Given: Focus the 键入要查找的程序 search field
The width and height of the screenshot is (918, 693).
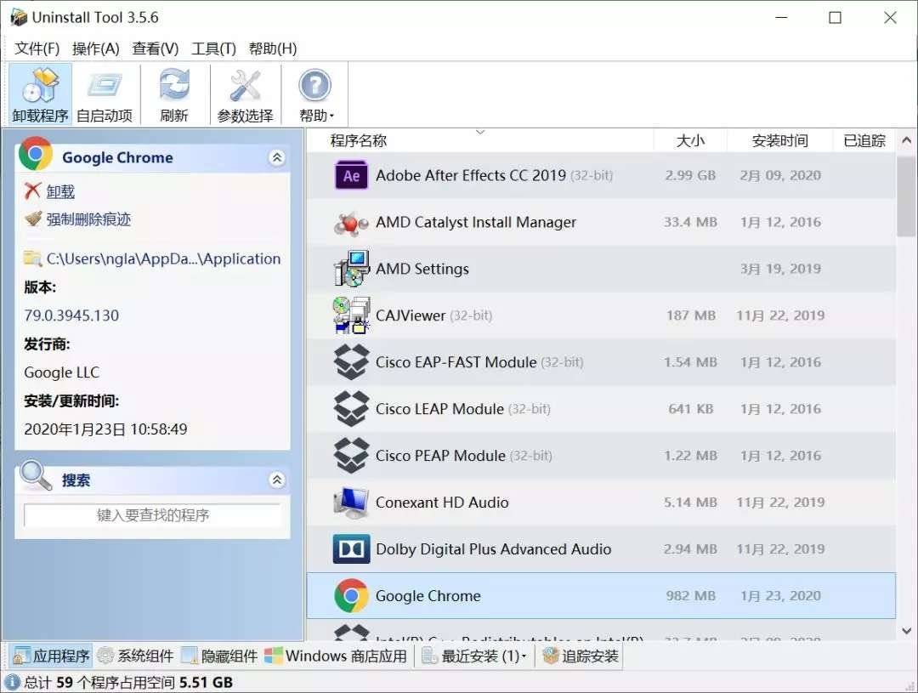Looking at the screenshot, I should point(152,515).
